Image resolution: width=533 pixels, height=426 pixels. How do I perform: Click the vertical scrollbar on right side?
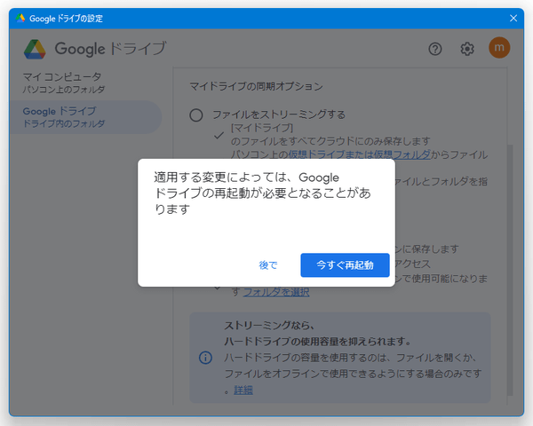509,266
